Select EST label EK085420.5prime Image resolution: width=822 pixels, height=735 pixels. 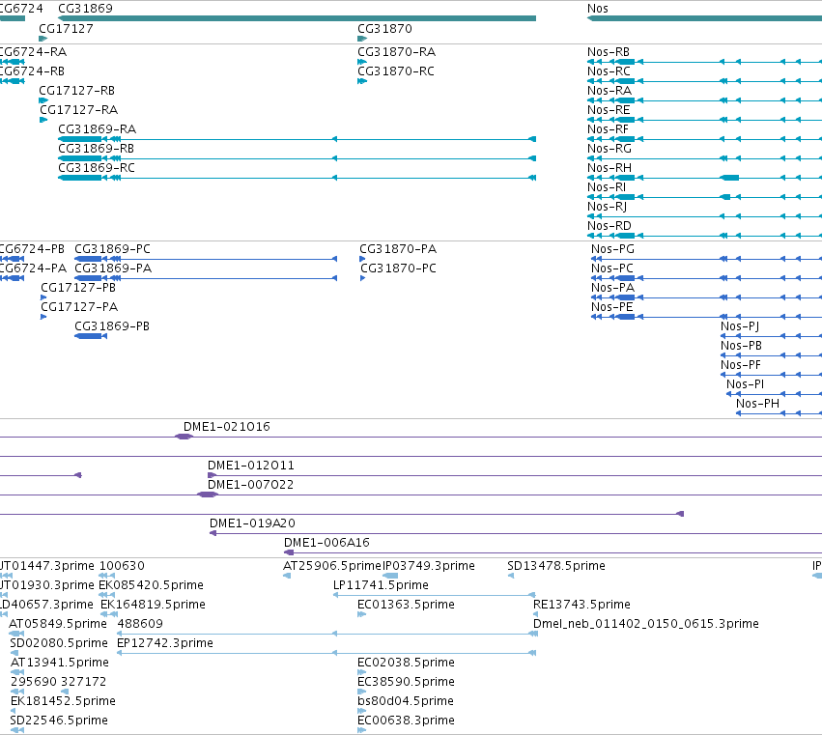pos(151,585)
